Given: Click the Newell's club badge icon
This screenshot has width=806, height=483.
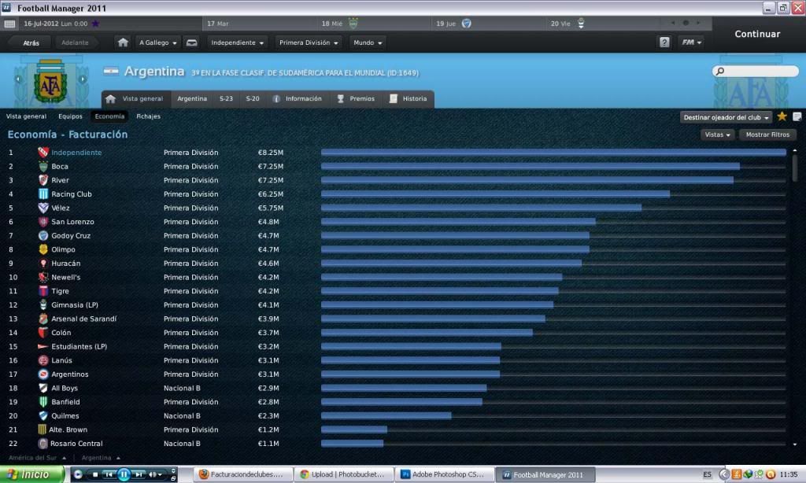Looking at the screenshot, I should pyautogui.click(x=43, y=277).
